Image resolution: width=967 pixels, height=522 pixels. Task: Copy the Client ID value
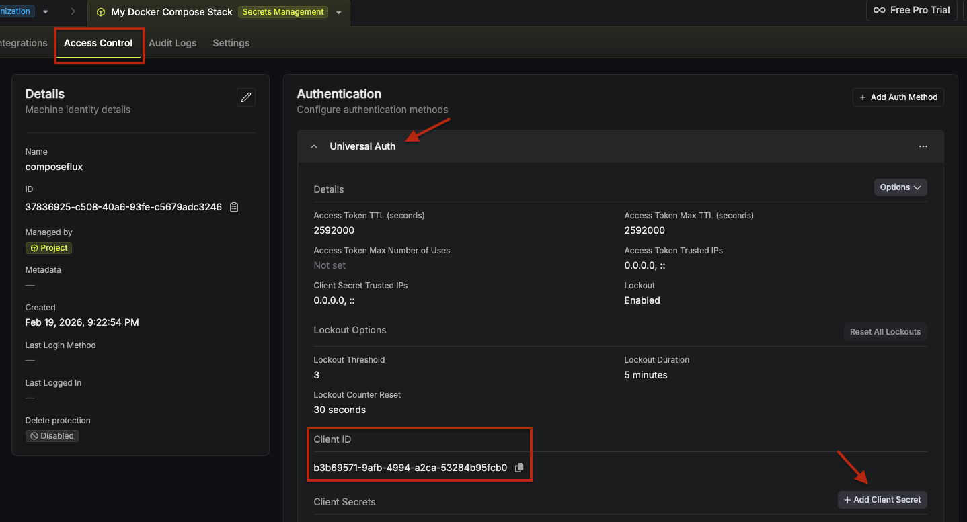(x=519, y=468)
